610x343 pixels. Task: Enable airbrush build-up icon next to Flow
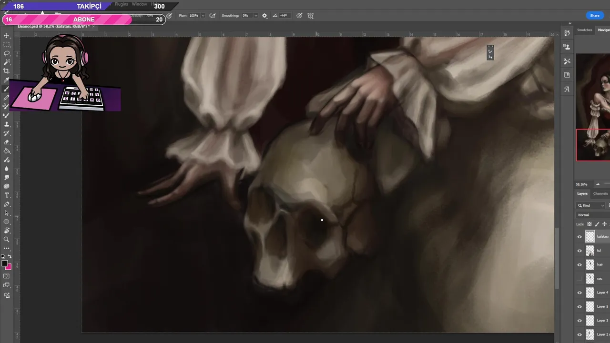pyautogui.click(x=213, y=16)
